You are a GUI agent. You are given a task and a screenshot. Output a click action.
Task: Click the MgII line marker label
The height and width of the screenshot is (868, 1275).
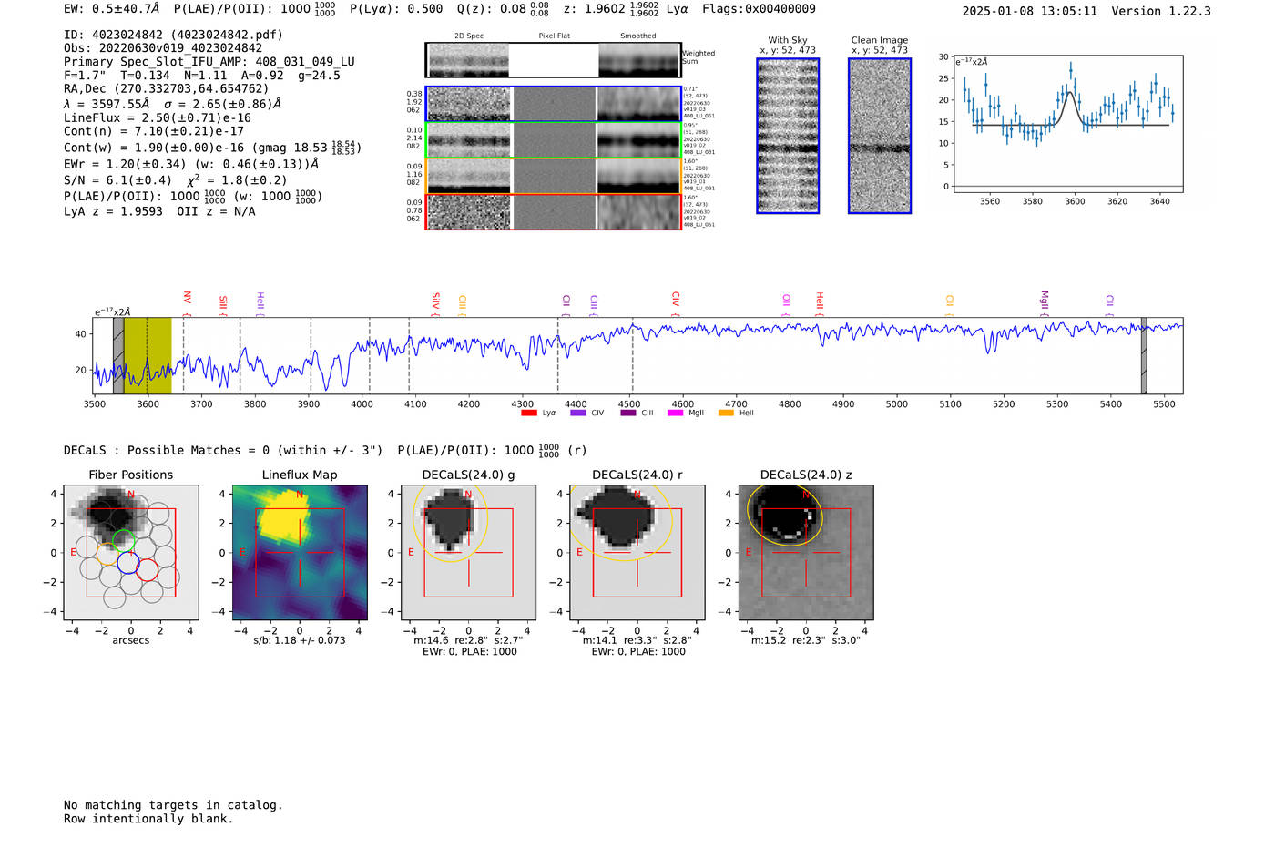click(1045, 301)
